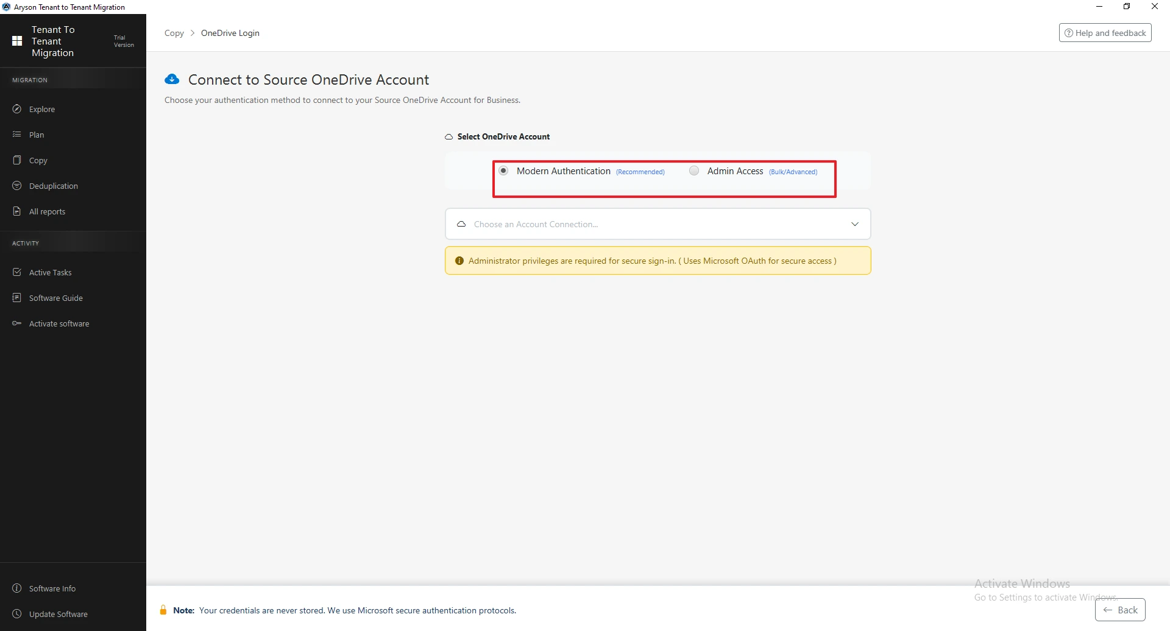
Task: Open the Explore menu item
Action: (73, 109)
